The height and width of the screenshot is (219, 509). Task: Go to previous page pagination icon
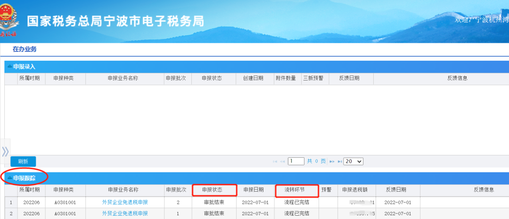click(x=282, y=161)
